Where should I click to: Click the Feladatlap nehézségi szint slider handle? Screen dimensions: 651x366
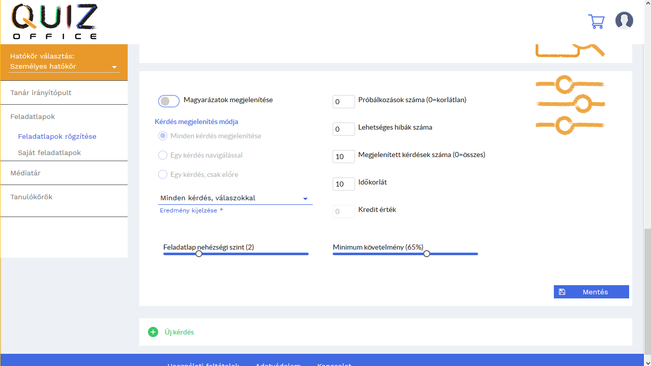[199, 254]
